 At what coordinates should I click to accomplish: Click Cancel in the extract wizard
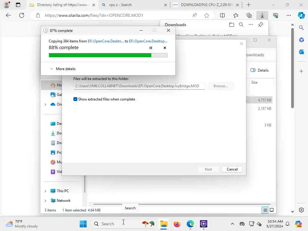tap(232, 169)
